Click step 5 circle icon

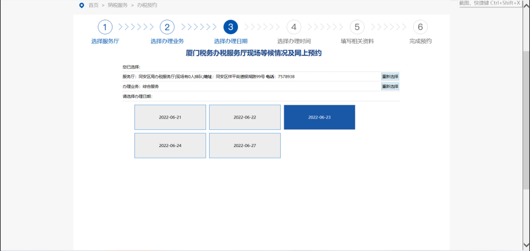tap(357, 27)
